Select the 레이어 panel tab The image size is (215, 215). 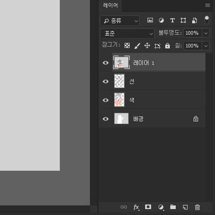[x=110, y=5]
